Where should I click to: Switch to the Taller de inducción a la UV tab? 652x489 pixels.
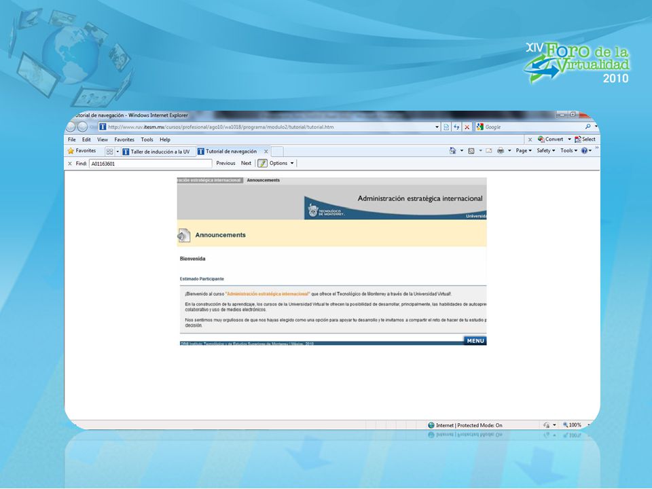[158, 151]
